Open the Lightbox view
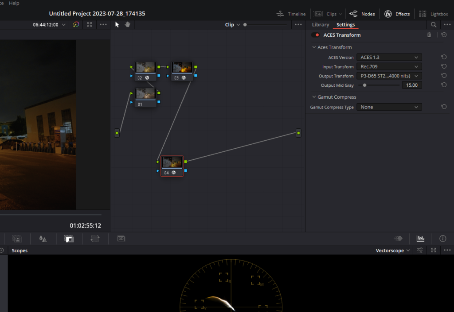Viewport: 454px width, 312px height. [x=434, y=14]
